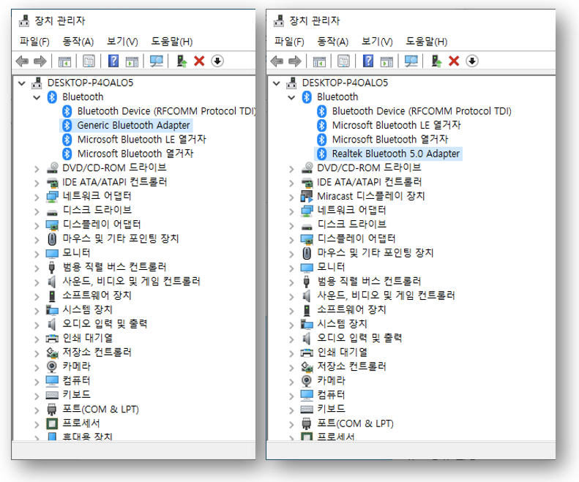Click Back arrow in left window toolbar
The height and width of the screenshot is (482, 579).
22,61
